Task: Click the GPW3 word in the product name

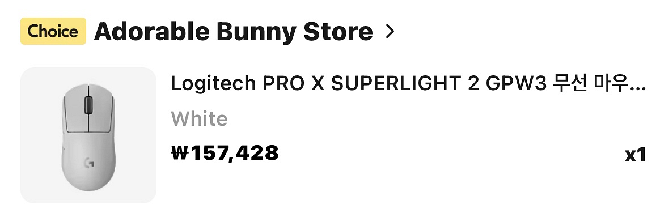Action: point(515,83)
